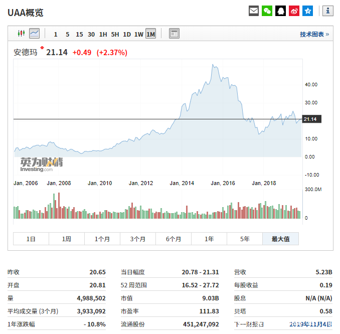Open the info icon next to the share buttons
The width and height of the screenshot is (340, 334).
328,11
